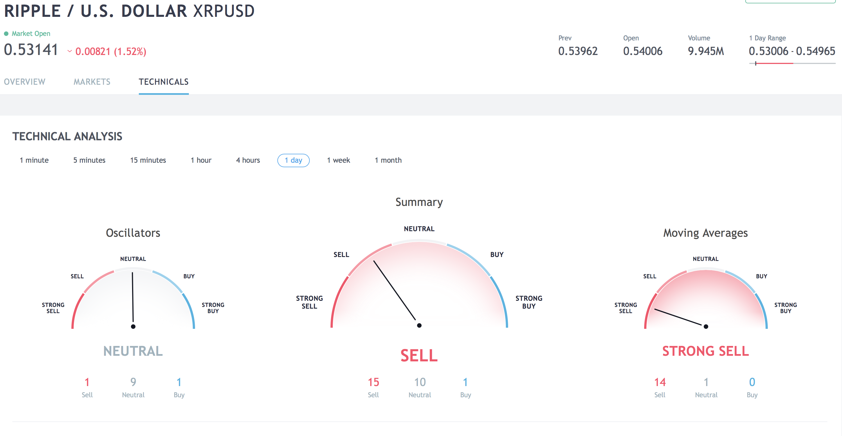This screenshot has width=842, height=436.
Task: Open the Overview tab
Action: coord(24,82)
